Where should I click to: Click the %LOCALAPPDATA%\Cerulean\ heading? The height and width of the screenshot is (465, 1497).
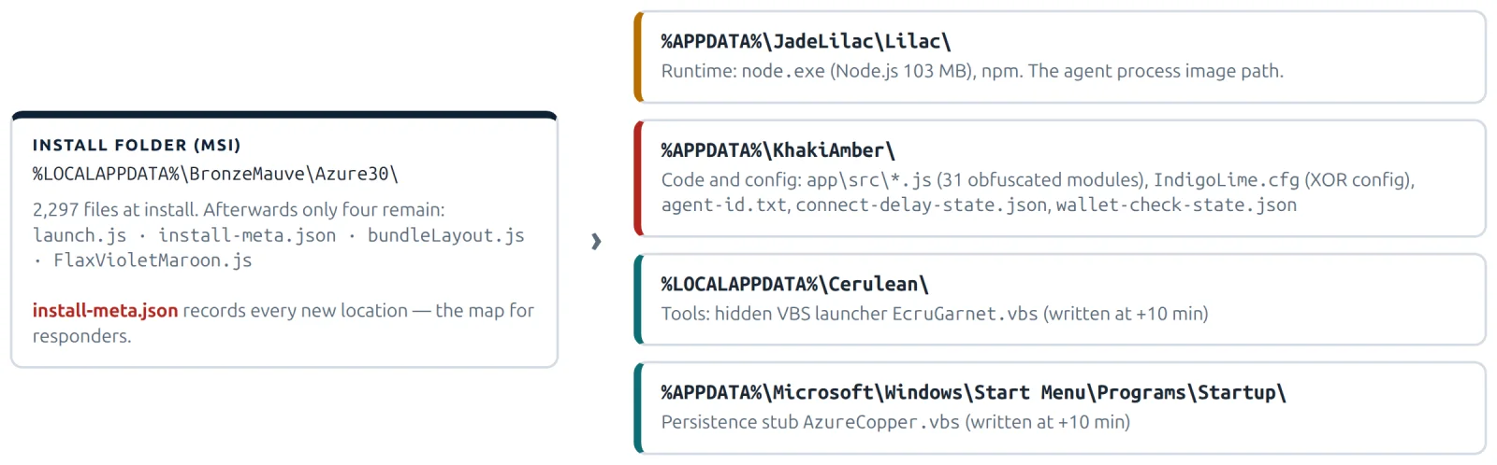pyautogui.click(x=794, y=284)
